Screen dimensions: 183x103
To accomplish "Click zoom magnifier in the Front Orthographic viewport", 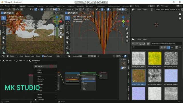I will tap(127, 29).
